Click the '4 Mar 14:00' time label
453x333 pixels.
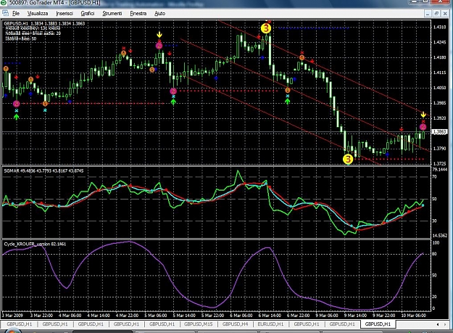coord(99,316)
